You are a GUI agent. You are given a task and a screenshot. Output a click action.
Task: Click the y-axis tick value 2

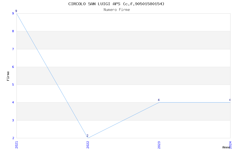(13, 138)
